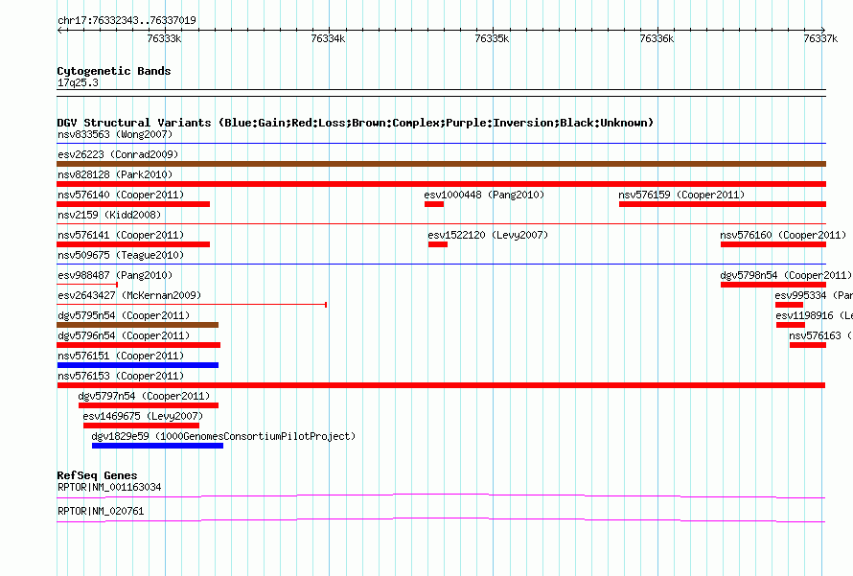Open the esv1522120 (Levy2007) variant label
The width and height of the screenshot is (853, 576).
(x=488, y=235)
